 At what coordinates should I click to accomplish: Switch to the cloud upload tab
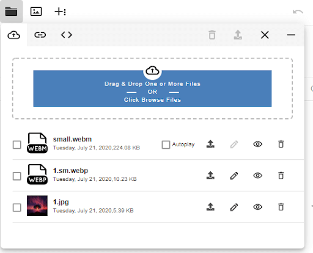pyautogui.click(x=13, y=35)
